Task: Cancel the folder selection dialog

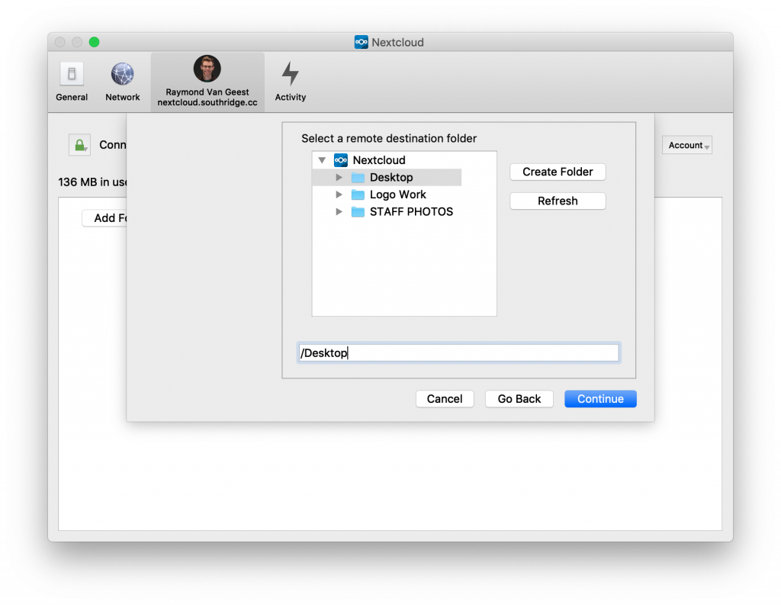Action: click(x=445, y=399)
